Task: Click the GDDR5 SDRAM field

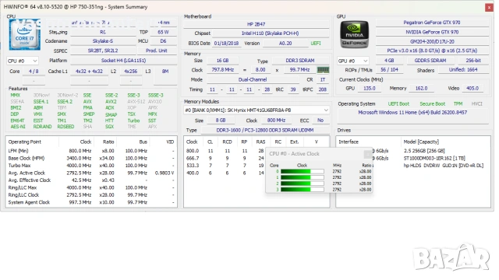Action: tap(430, 61)
